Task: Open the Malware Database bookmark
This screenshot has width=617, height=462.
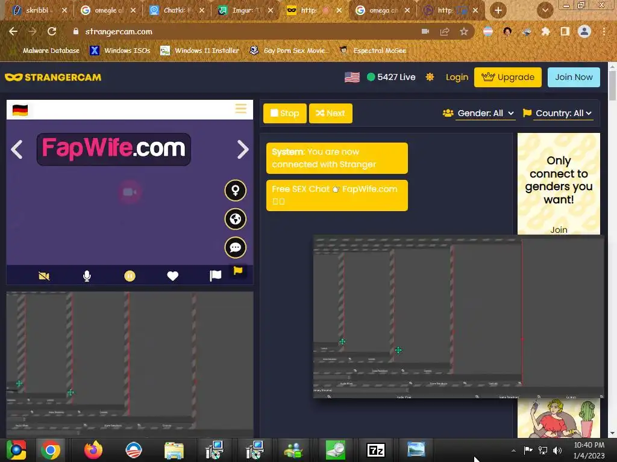Action: tap(46, 51)
